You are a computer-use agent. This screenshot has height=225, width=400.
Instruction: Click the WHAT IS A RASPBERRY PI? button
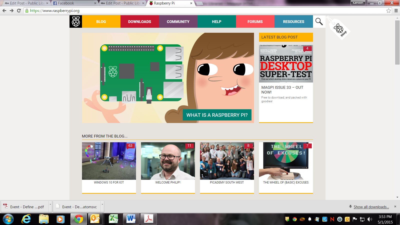(x=217, y=115)
